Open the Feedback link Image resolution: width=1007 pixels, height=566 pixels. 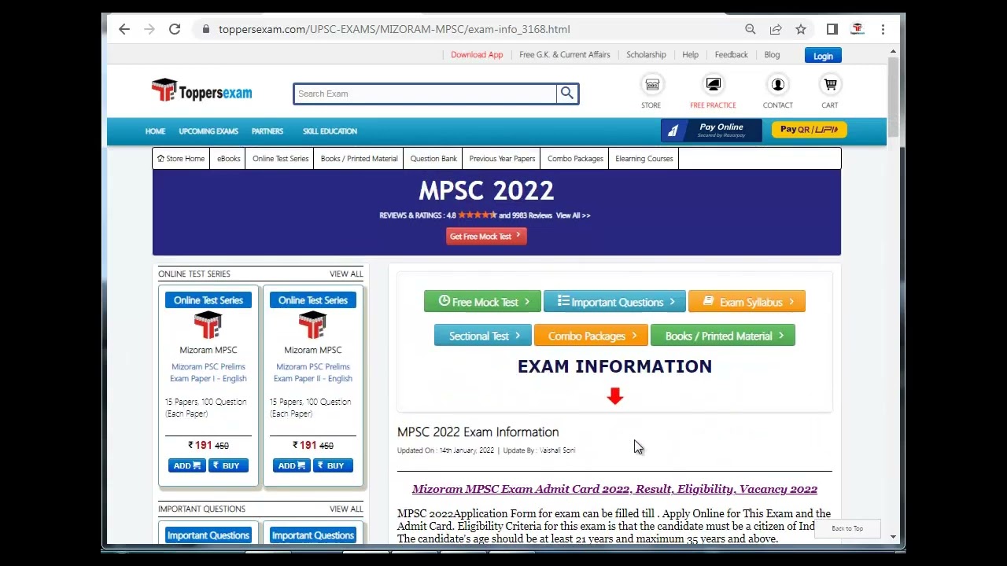[732, 55]
